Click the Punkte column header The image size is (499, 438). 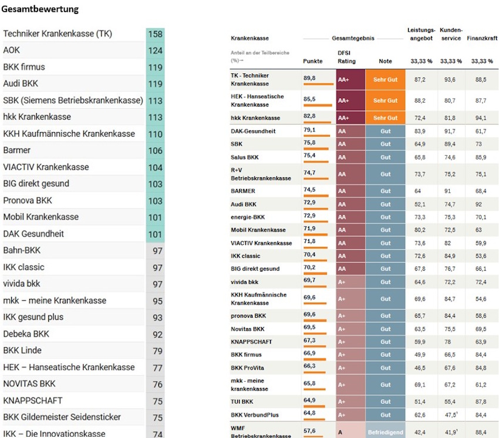pos(313,61)
